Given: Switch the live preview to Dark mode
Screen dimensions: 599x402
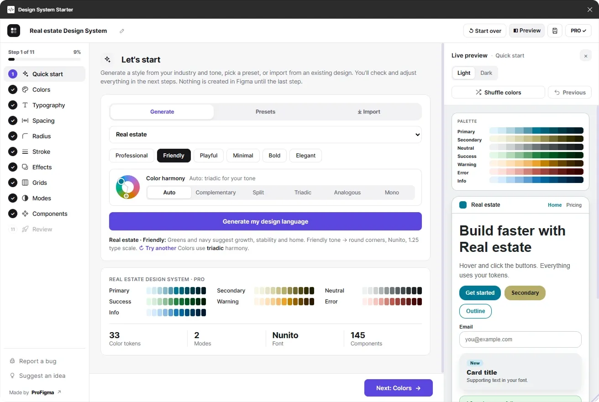Looking at the screenshot, I should (486, 73).
